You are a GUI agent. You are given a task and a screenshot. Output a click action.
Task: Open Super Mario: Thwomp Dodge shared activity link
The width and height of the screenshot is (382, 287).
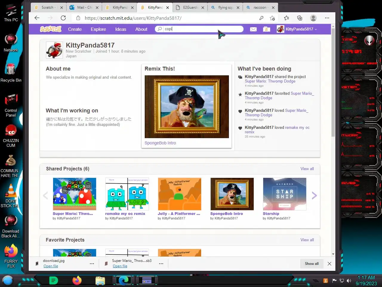pyautogui.click(x=270, y=81)
